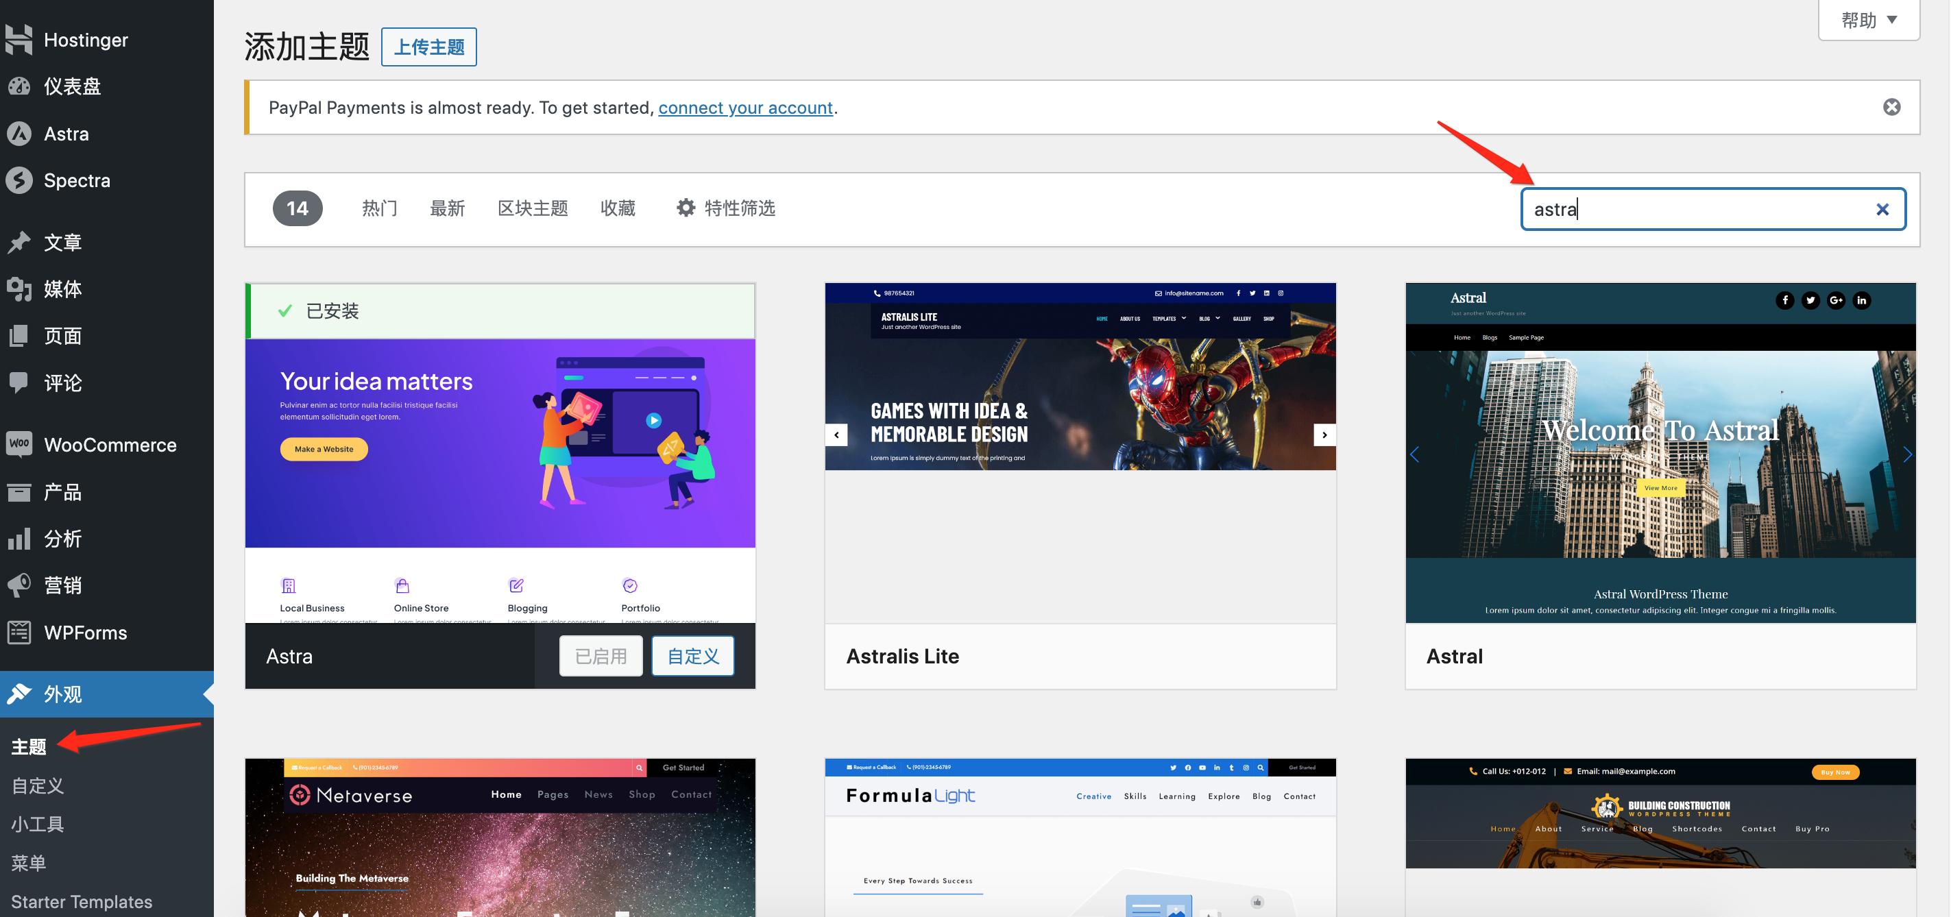Click the 分析 bar chart icon
1951x917 pixels.
(19, 539)
